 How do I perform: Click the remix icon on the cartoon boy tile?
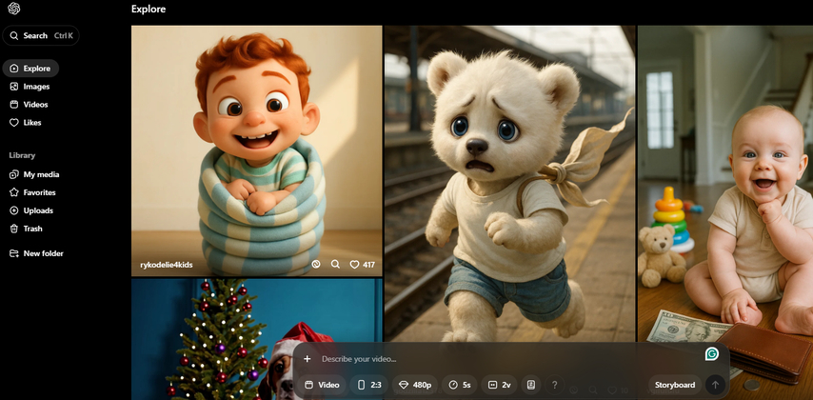(x=316, y=265)
